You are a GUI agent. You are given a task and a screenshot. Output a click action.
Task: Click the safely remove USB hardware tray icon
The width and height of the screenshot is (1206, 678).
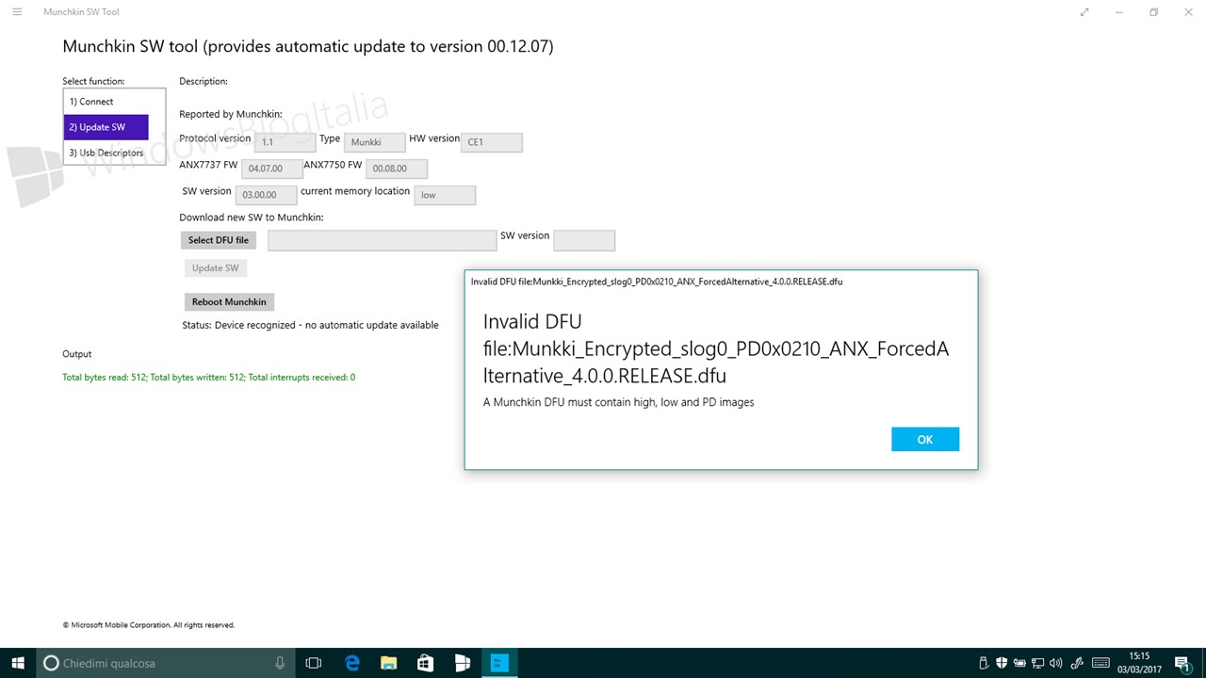(x=984, y=663)
